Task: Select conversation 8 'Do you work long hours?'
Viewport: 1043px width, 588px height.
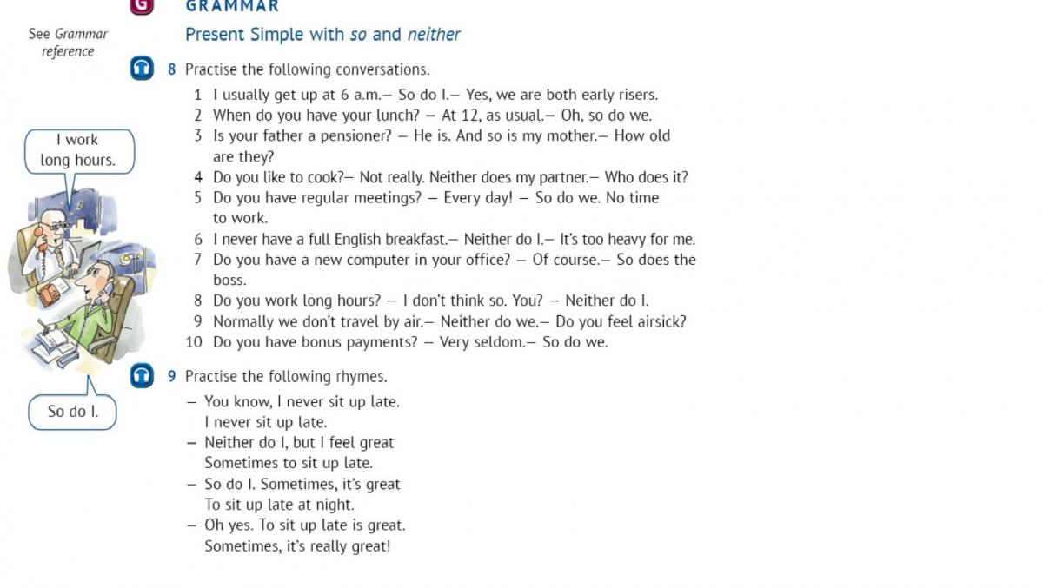Action: (x=430, y=301)
